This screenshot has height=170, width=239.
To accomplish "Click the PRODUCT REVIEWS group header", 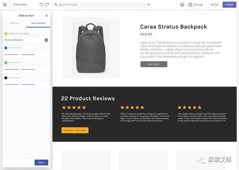I will (18, 34).
